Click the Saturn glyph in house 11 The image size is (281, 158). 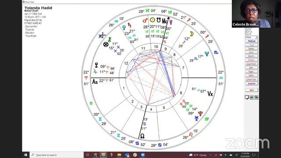[130, 25]
